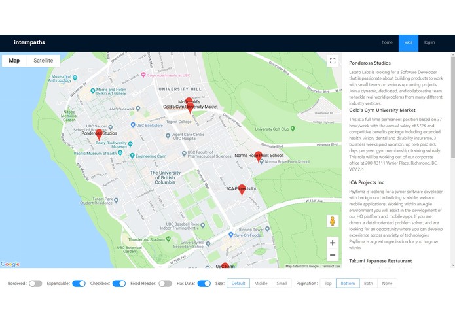455x323 pixels.
Task: Open Google logo on the map
Action: [10, 264]
